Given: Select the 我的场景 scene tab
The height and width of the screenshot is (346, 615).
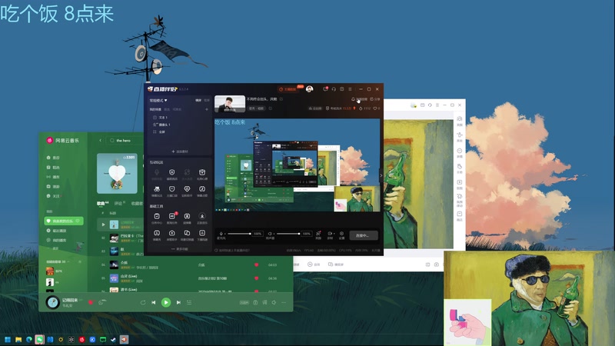Looking at the screenshot, I should (155, 109).
